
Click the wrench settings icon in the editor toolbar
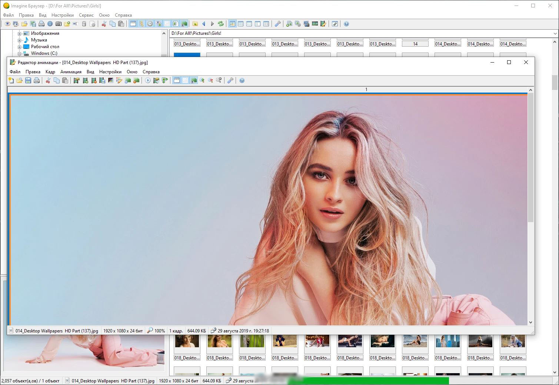230,80
